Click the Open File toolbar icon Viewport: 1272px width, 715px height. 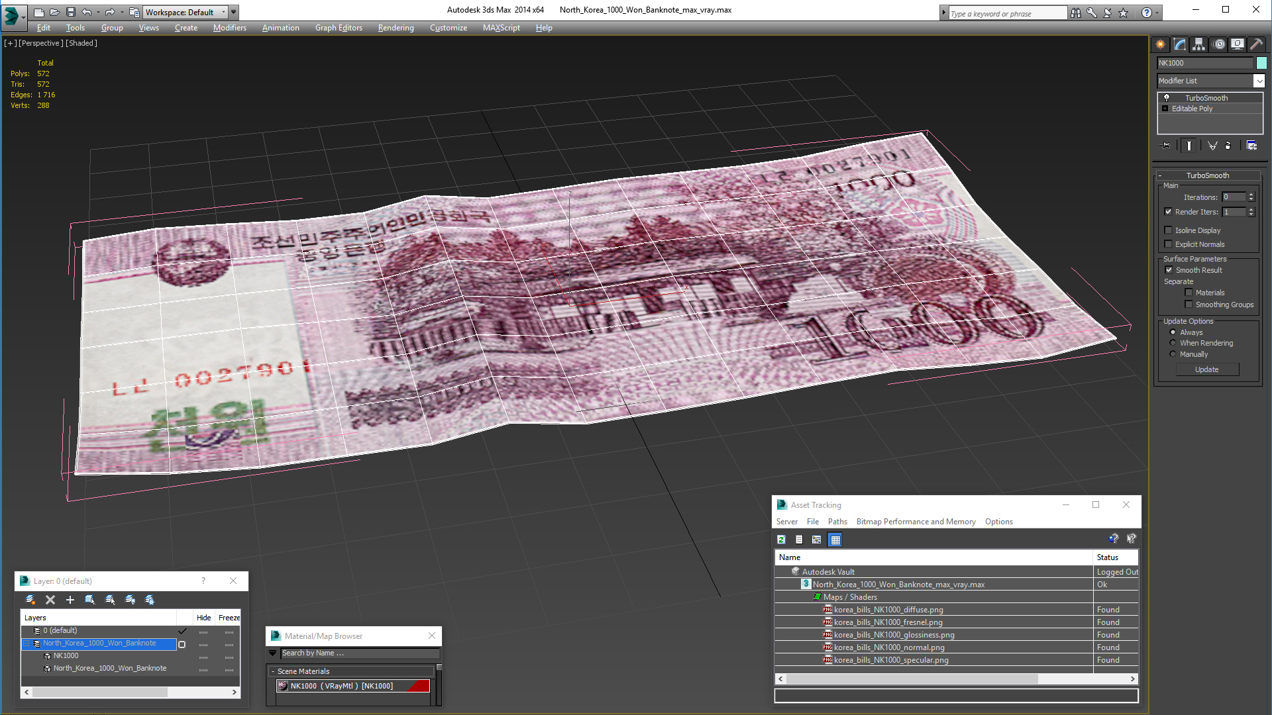tap(55, 12)
